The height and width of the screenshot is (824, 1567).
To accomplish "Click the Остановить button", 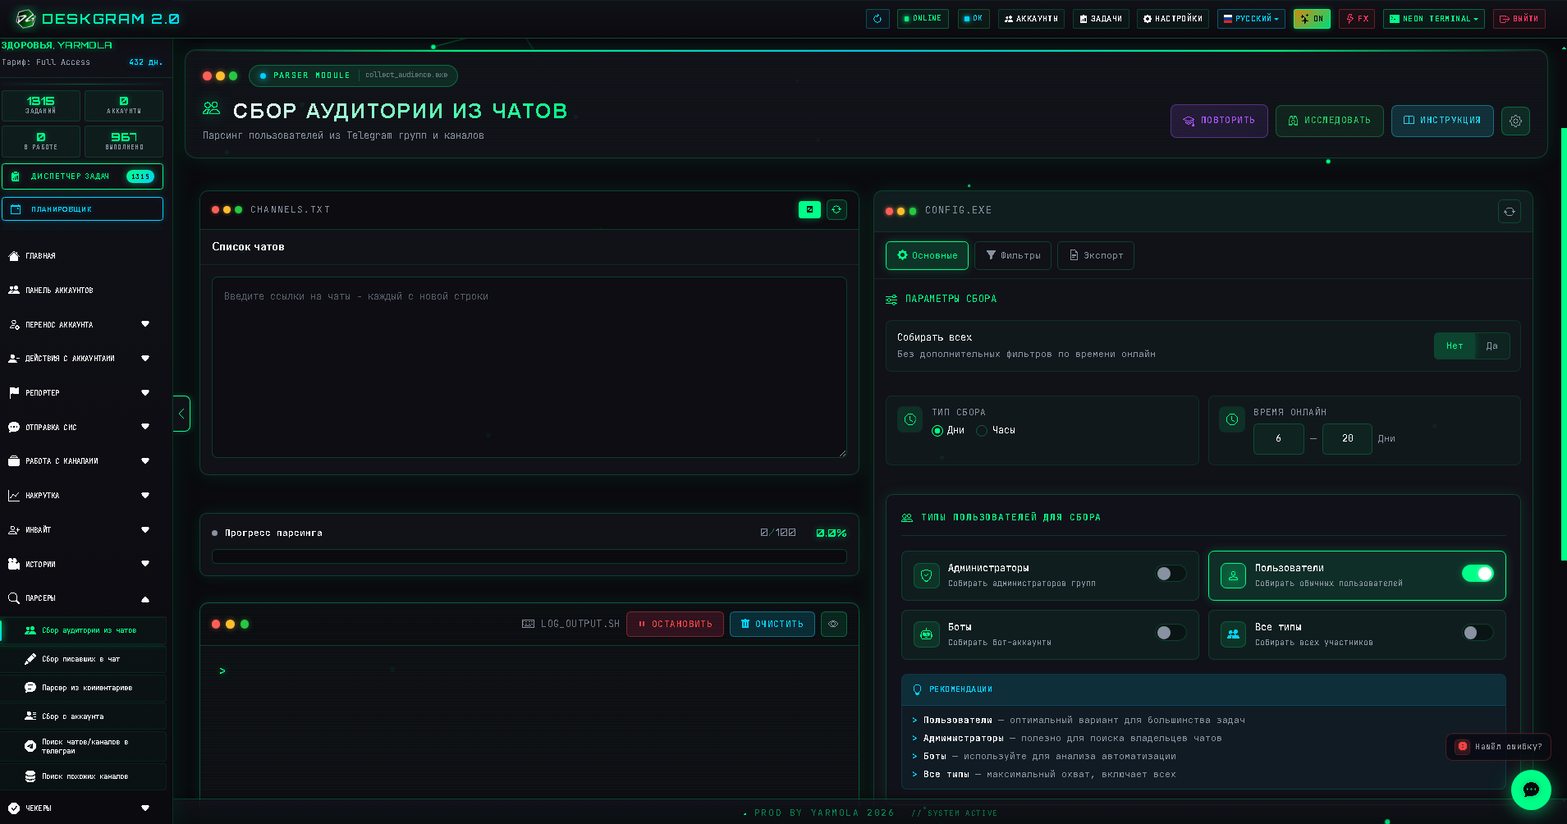I will point(675,625).
